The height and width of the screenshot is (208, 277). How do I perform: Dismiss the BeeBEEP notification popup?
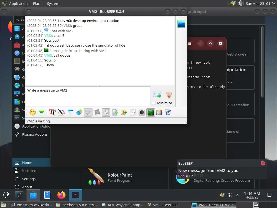tap(263, 163)
